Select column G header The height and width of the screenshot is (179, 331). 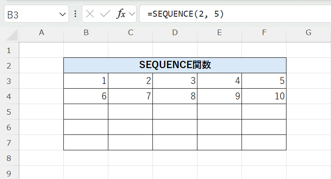point(308,33)
